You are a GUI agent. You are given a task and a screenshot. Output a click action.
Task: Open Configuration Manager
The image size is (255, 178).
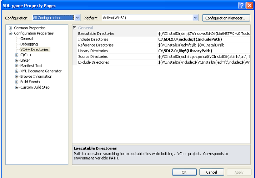[226, 18]
